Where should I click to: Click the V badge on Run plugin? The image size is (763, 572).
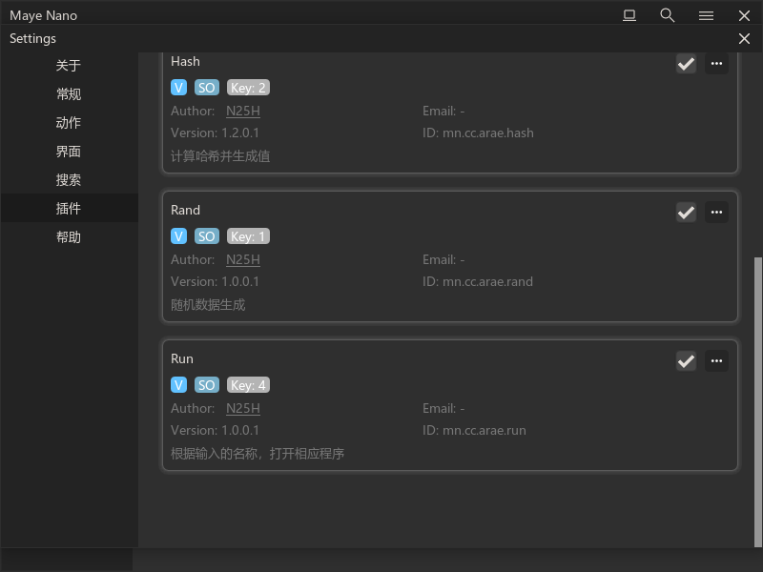tap(178, 385)
